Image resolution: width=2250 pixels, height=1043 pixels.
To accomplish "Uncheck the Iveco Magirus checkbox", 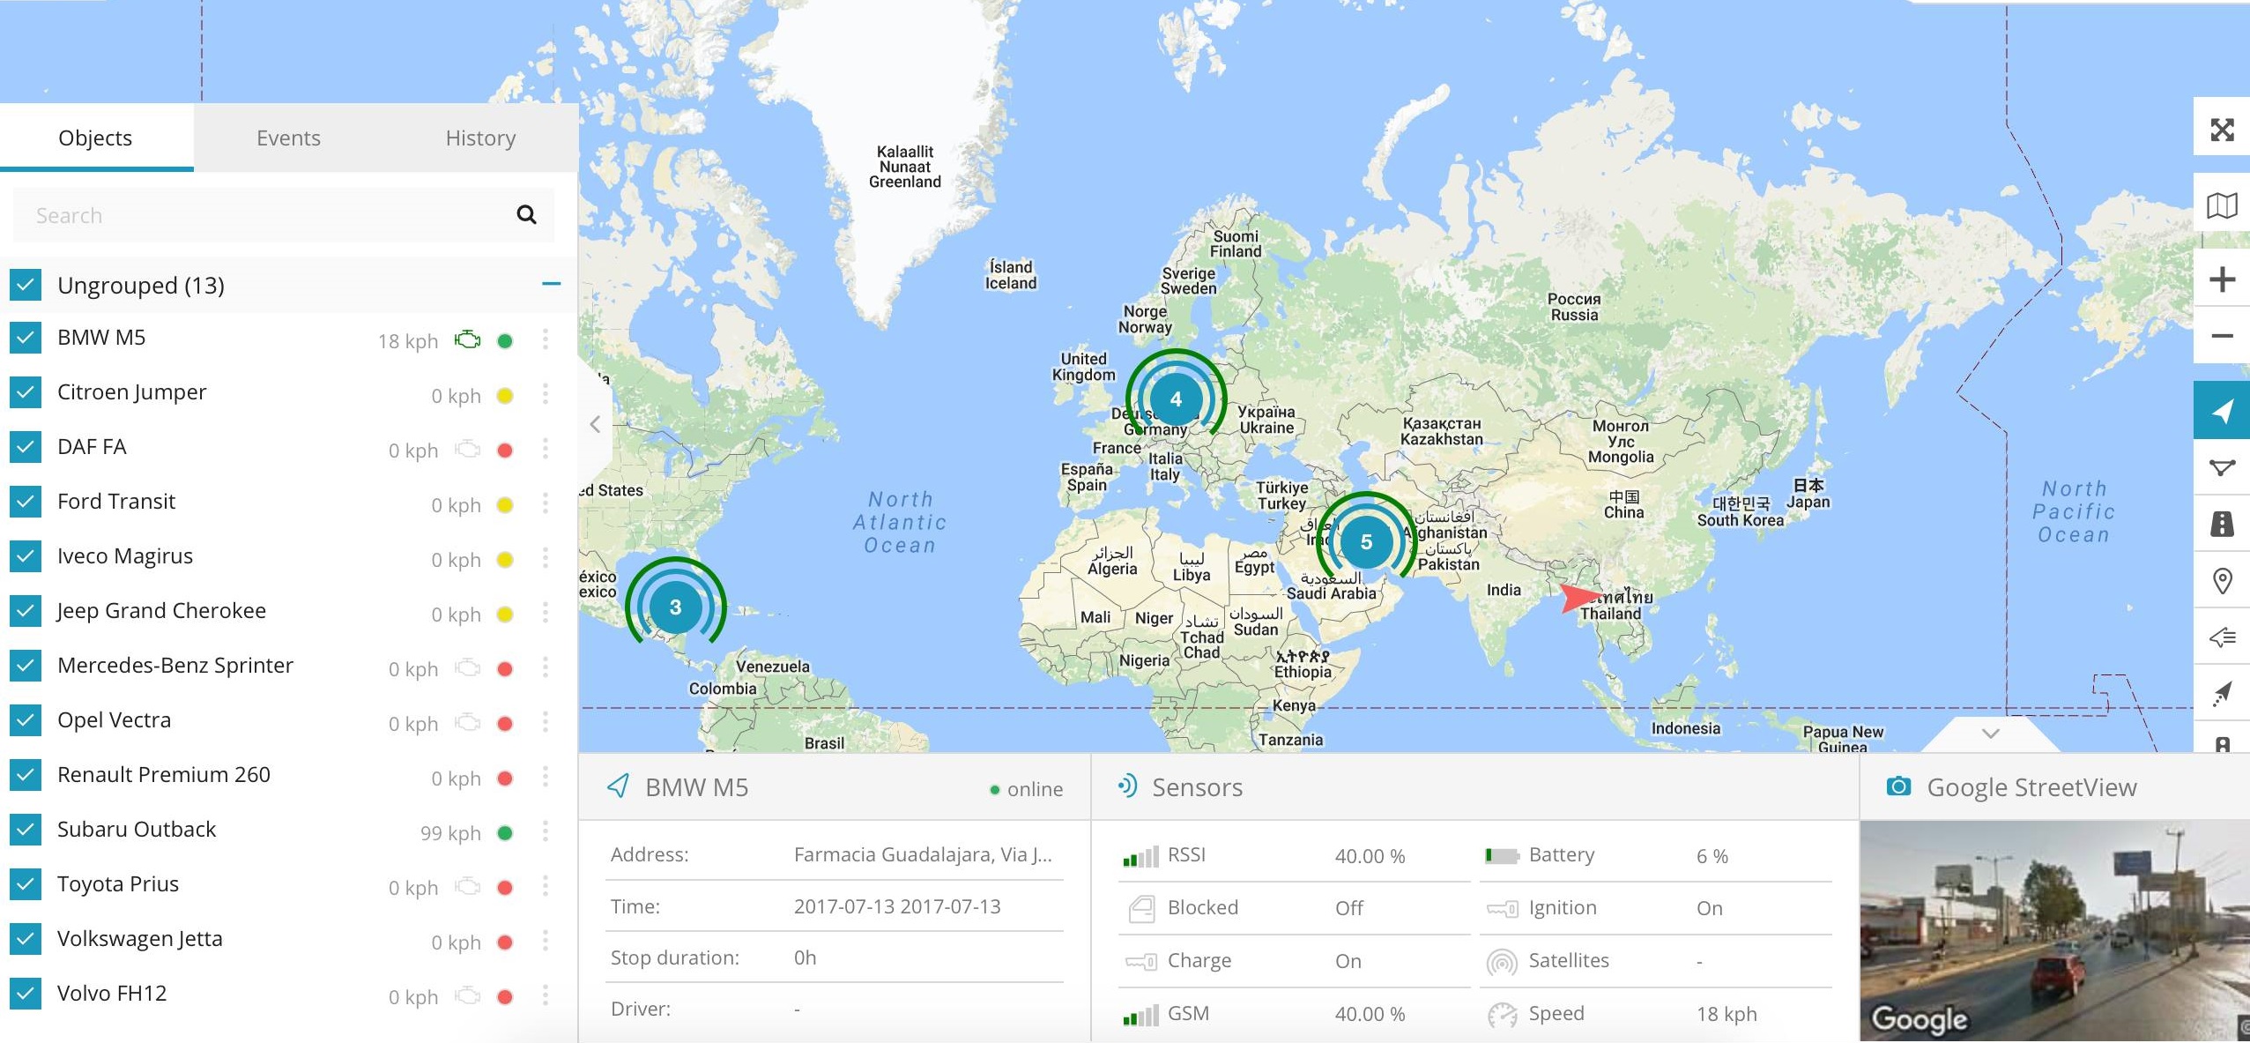I will point(26,556).
